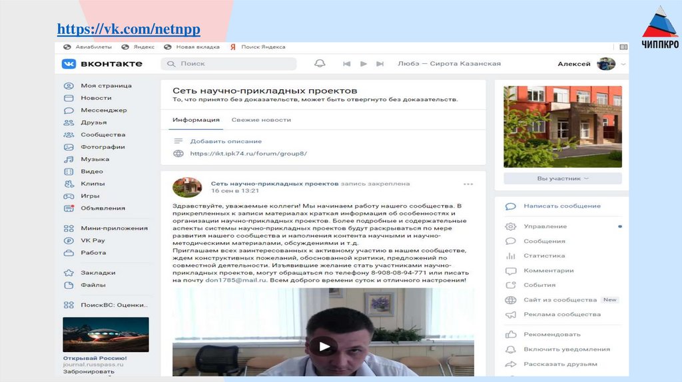
Task: Open community Сообщения item
Action: click(x=544, y=241)
